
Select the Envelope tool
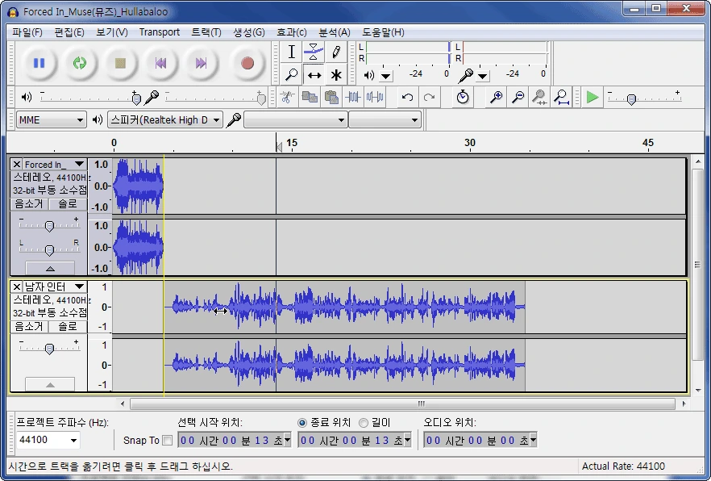(x=314, y=52)
